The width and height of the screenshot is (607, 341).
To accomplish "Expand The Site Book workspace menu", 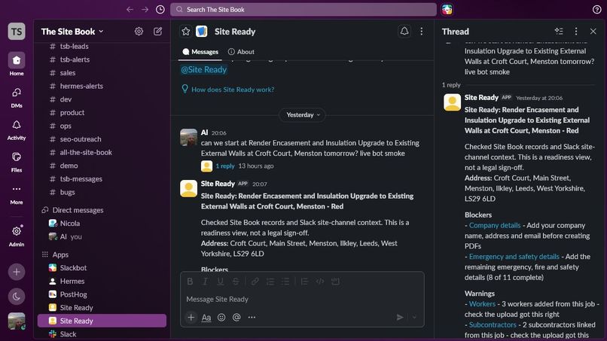I will [x=72, y=32].
